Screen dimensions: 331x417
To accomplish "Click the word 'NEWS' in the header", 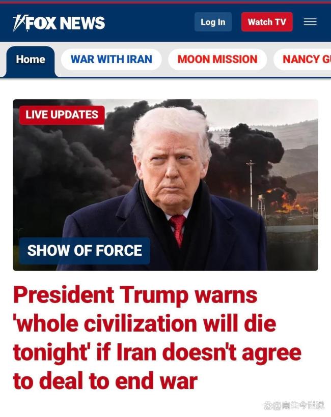I will pyautogui.click(x=82, y=23).
